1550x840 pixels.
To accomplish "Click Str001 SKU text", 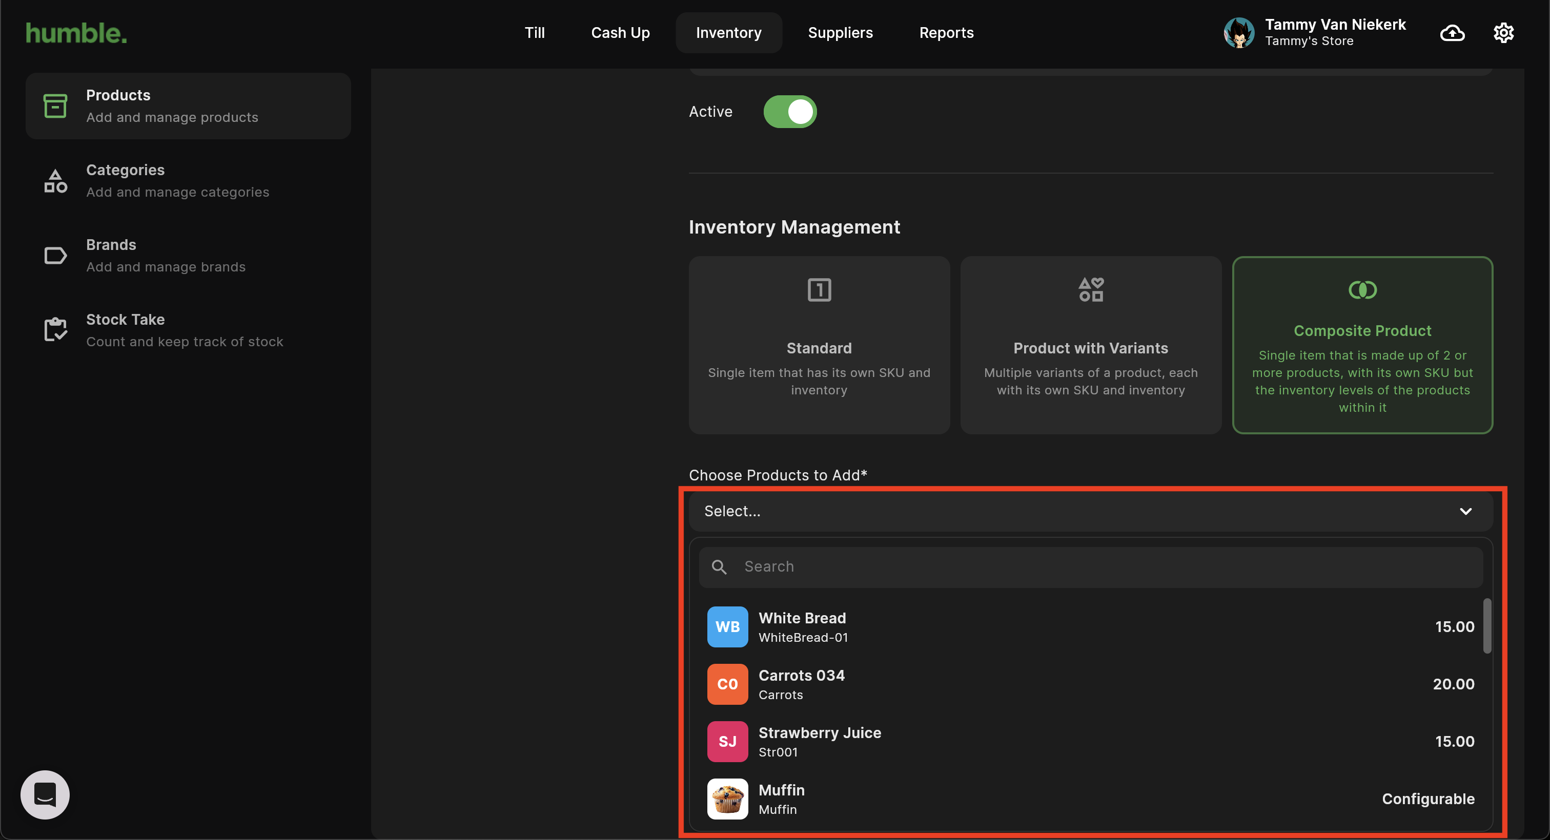I will (x=778, y=752).
